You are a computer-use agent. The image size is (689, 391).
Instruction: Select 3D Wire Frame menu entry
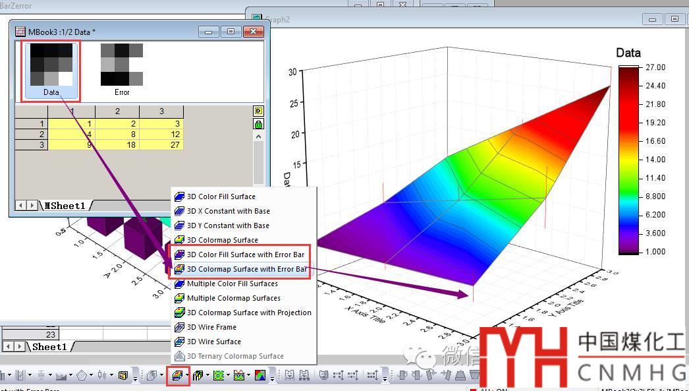pyautogui.click(x=211, y=327)
